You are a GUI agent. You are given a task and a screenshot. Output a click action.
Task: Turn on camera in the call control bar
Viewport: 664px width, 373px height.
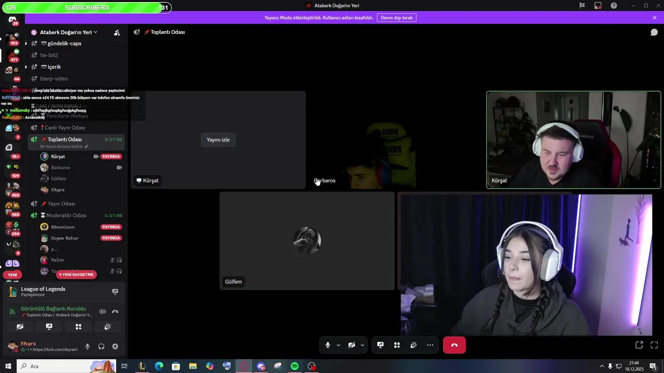(351, 345)
